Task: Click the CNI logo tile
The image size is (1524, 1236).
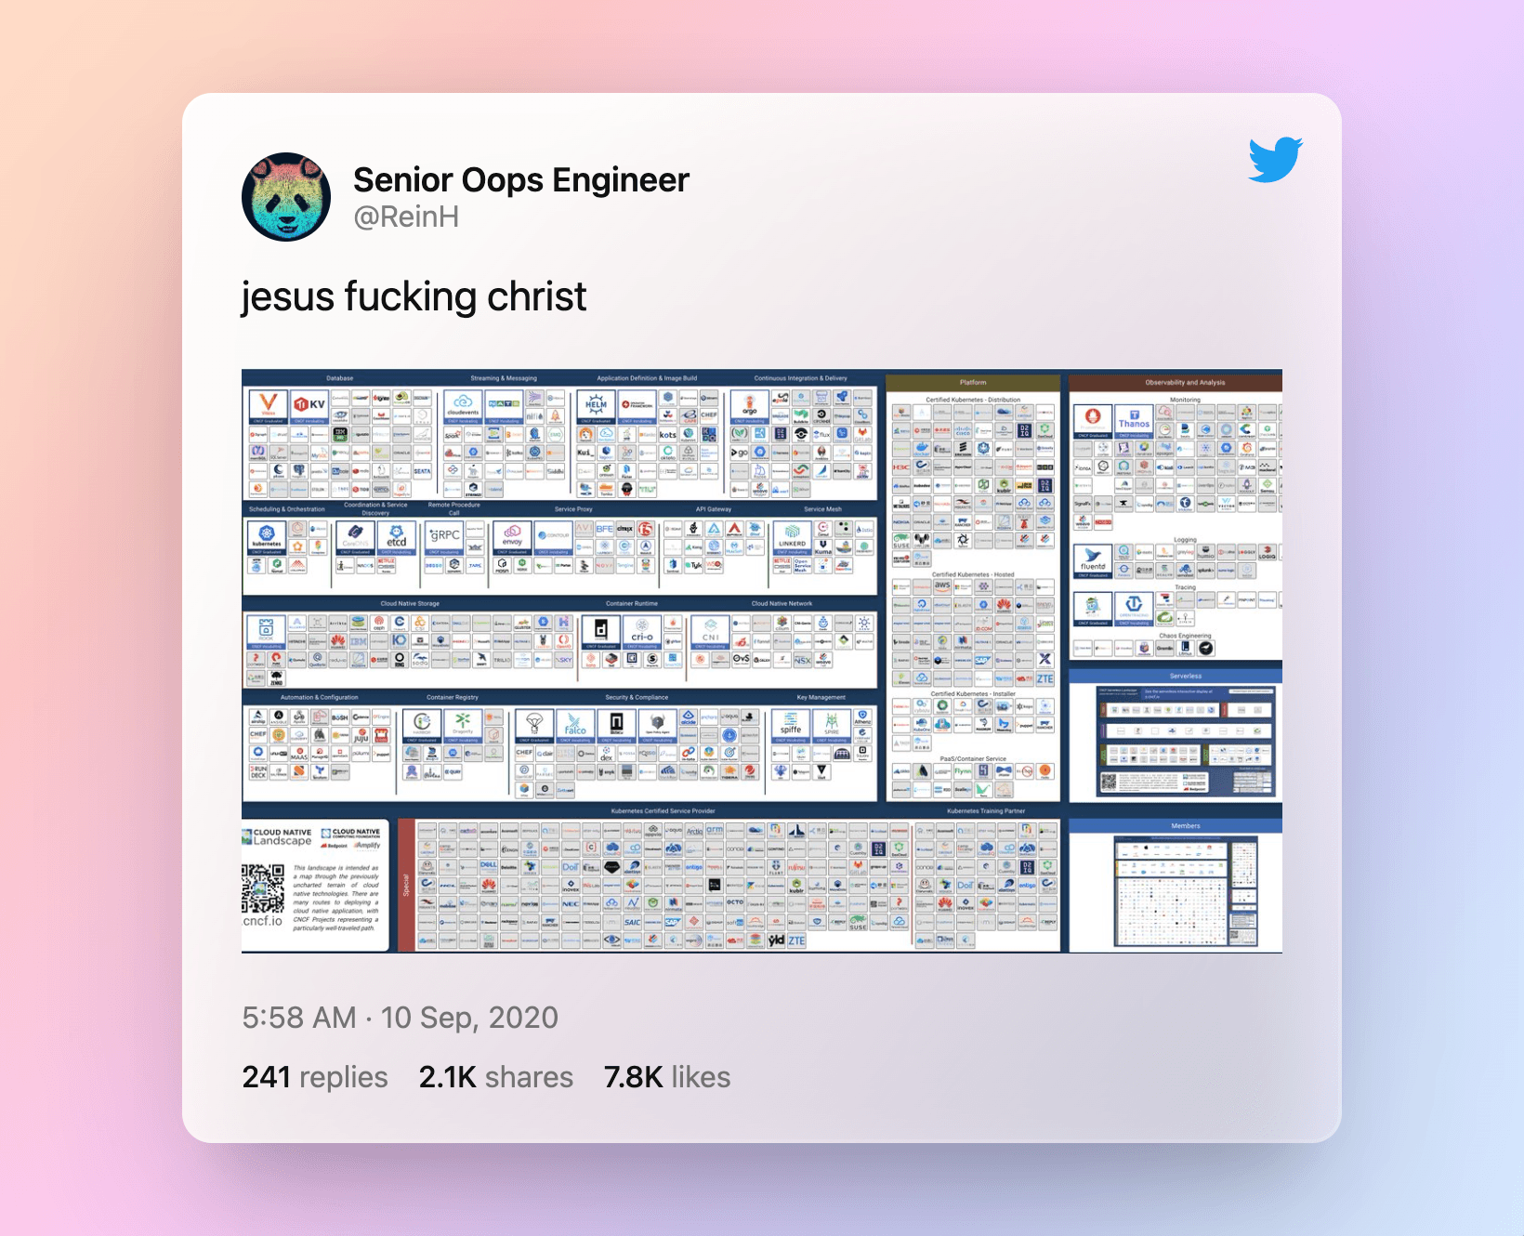Action: click(711, 632)
